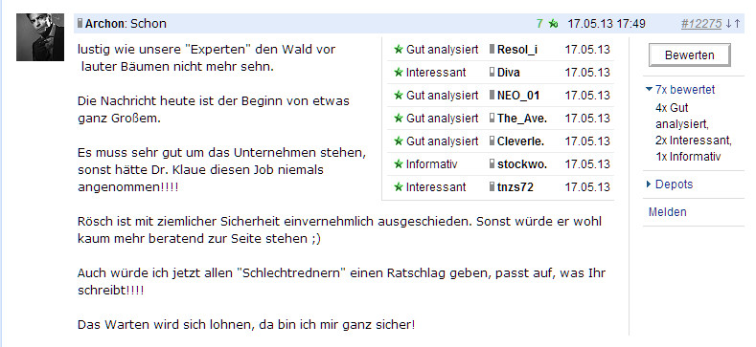
Task: Click the user status icon beside Diva
Action: [492, 73]
